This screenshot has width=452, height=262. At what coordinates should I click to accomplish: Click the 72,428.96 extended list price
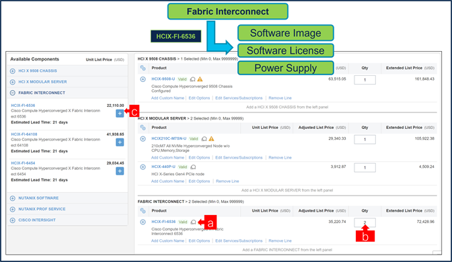[425, 222]
